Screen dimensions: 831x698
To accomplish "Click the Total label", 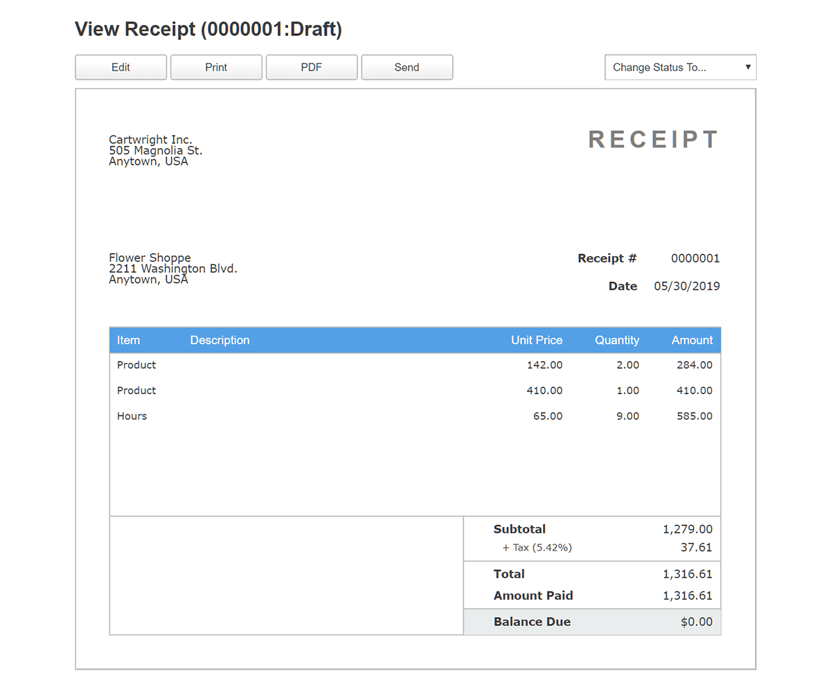I will pyautogui.click(x=509, y=574).
